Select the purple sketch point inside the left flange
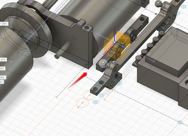This screenshot has width=188, height=136. tap(27, 41)
